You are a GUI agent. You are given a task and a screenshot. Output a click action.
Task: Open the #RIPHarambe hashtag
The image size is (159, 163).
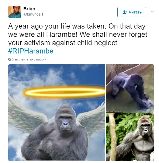[x=31, y=51]
